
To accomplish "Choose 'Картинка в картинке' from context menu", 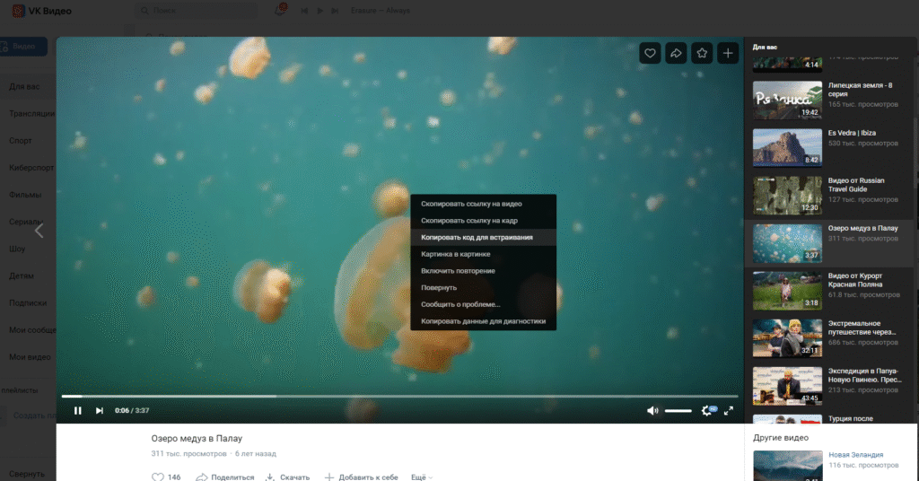I will tap(456, 254).
